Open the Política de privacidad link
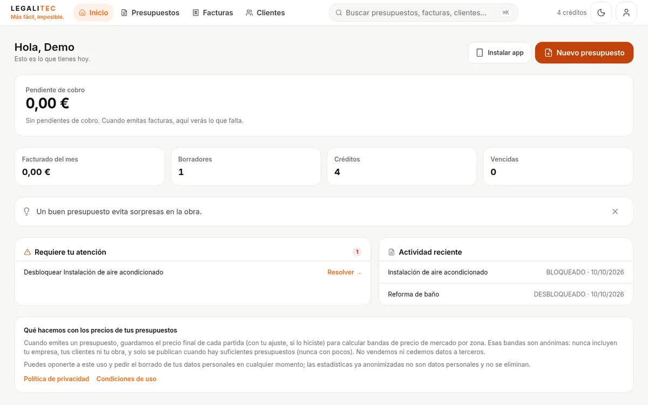648x405 pixels. tap(56, 379)
